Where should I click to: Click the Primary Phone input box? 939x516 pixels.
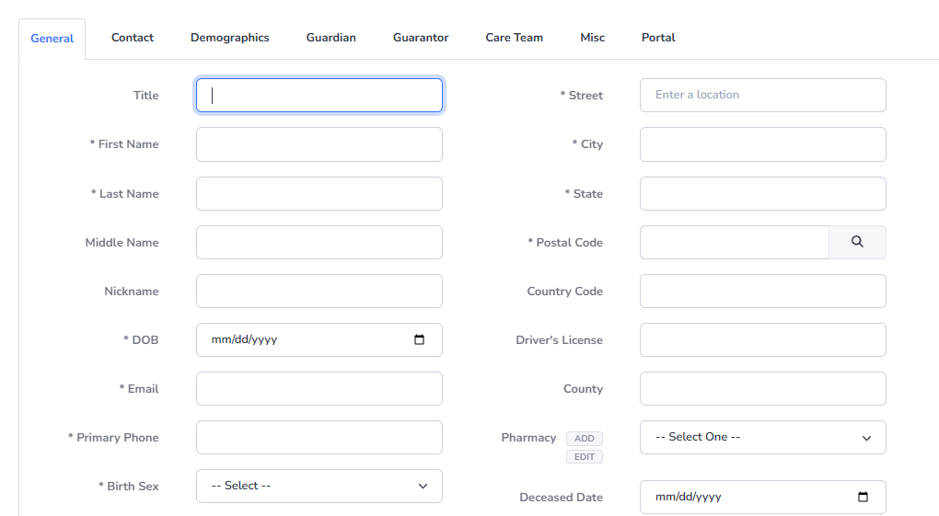coord(319,437)
